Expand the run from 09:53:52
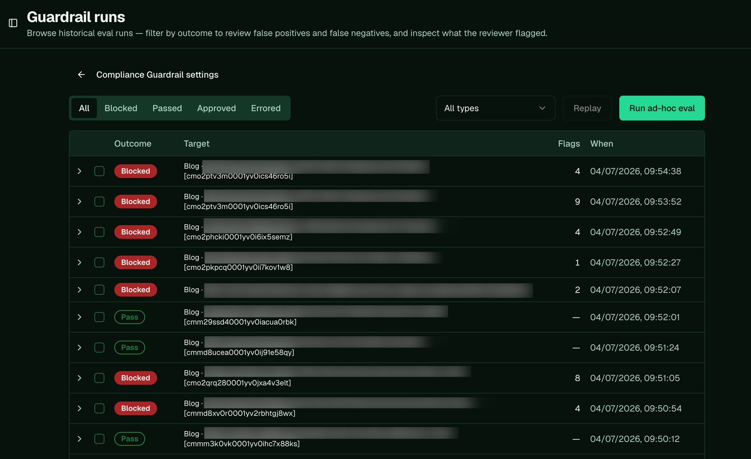The image size is (751, 459). (x=80, y=202)
